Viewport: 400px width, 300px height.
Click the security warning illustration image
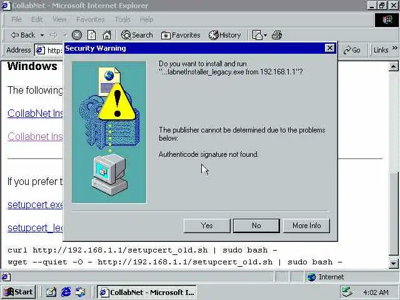(x=109, y=132)
